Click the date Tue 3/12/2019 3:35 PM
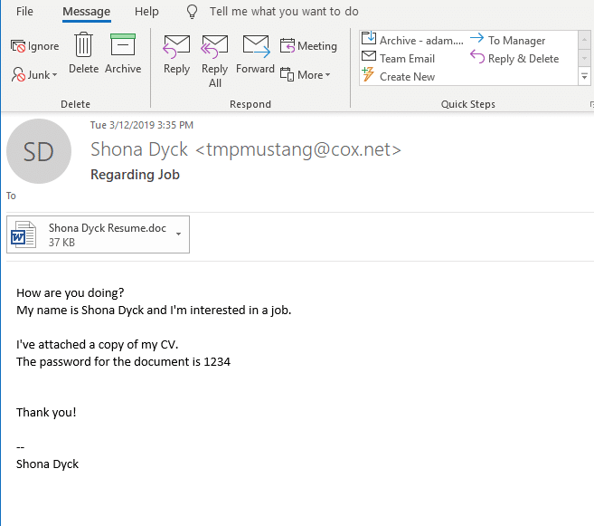 click(142, 125)
